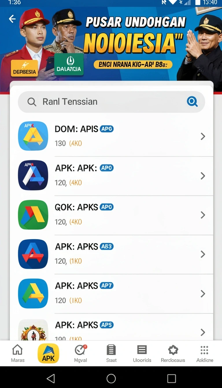Open the green GOK: APKS app icon
This screenshot has width=222, height=388.
[33, 214]
